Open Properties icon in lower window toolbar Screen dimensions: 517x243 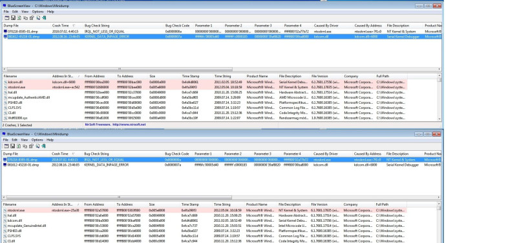pos(31,146)
